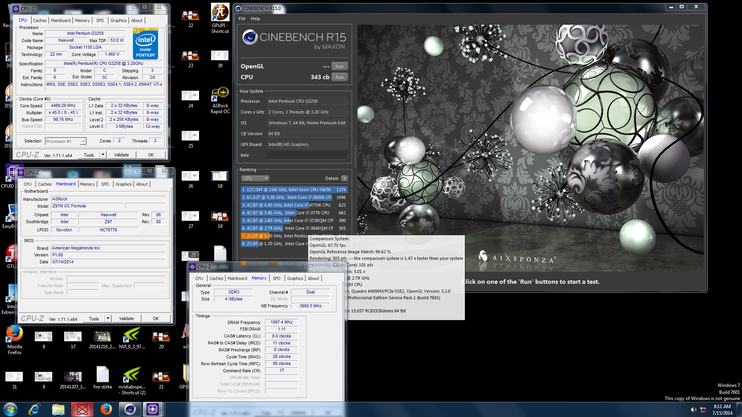Image resolution: width=742 pixels, height=417 pixels.
Task: Open nvidiaInspector Shortcut (2) desktop icon
Action: point(132,380)
